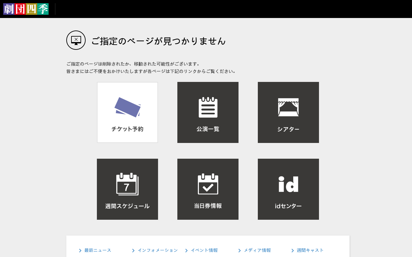The width and height of the screenshot is (412, 257).
Task: Click the stage curtain icon above シアター
Action: click(288, 107)
